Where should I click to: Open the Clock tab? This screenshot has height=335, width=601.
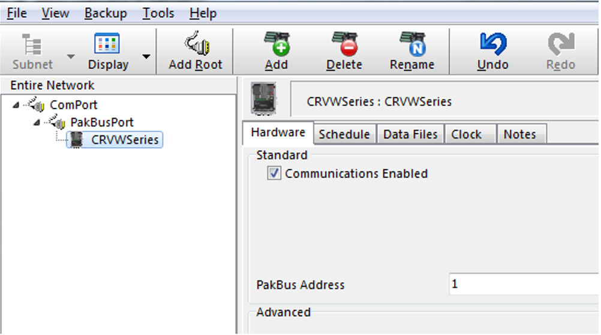[x=466, y=134]
